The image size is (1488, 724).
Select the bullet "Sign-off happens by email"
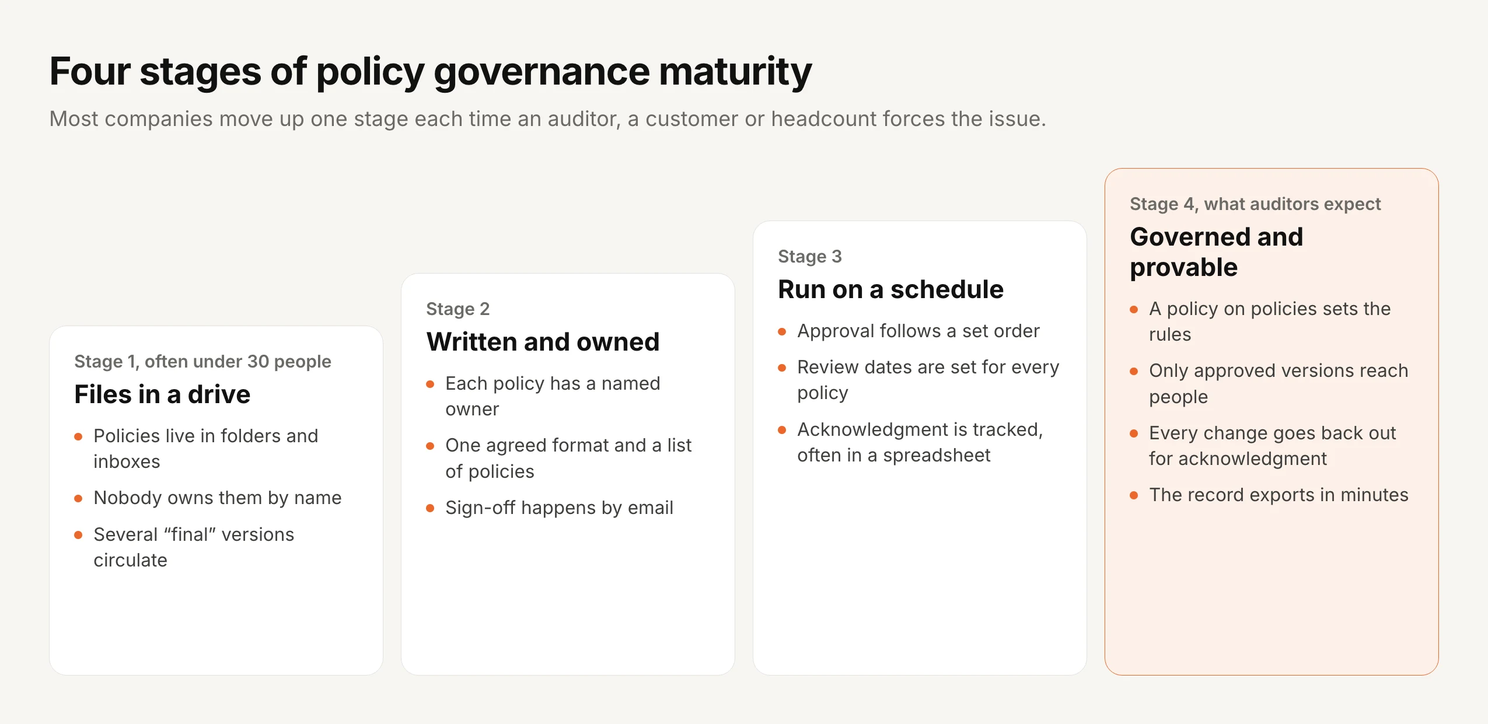tap(559, 508)
